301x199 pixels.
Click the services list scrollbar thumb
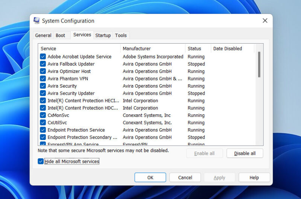click(x=259, y=64)
